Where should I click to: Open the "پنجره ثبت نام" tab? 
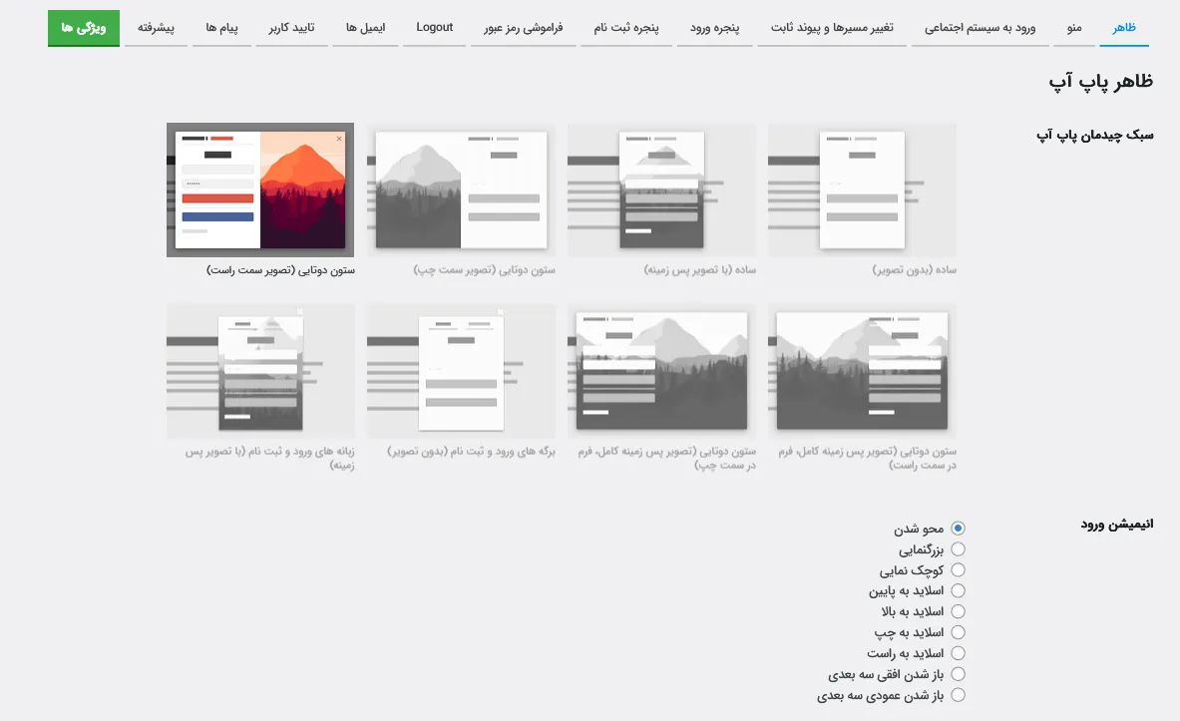click(x=626, y=28)
